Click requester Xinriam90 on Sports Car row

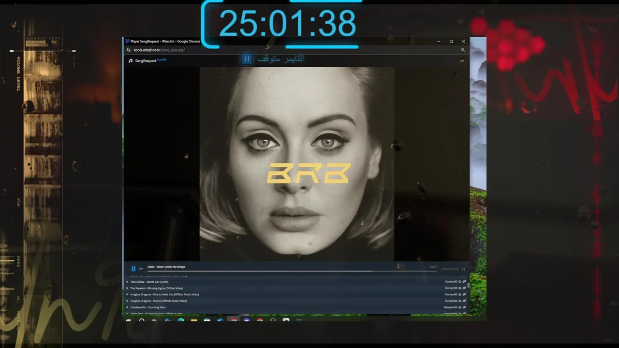[451, 282]
